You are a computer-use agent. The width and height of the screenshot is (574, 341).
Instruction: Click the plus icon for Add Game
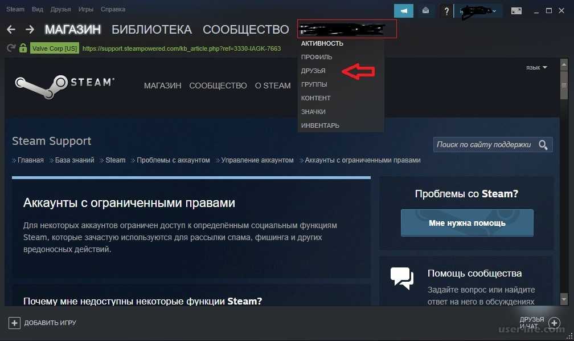tap(14, 323)
